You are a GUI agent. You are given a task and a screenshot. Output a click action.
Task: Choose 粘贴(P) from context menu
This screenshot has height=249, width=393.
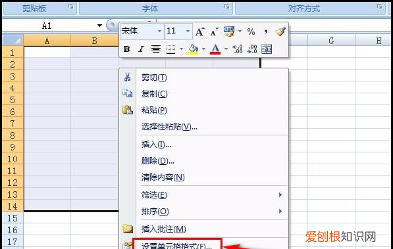pos(154,110)
